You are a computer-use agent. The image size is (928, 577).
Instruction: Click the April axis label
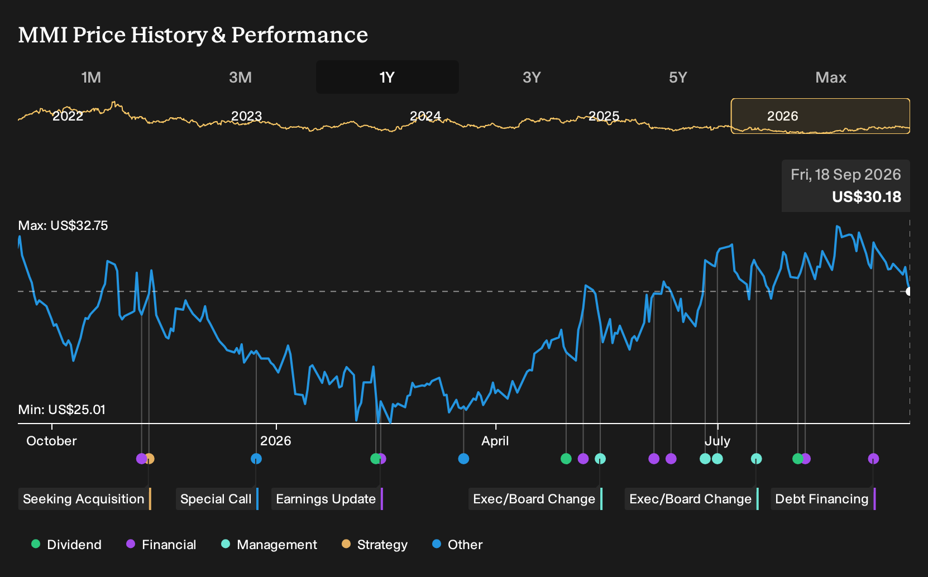(495, 441)
